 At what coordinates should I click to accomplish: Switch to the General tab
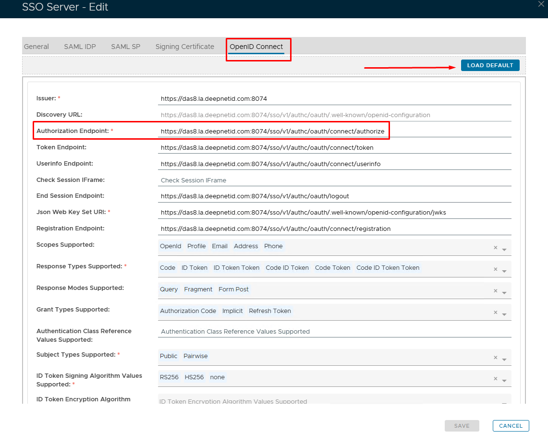tap(37, 47)
